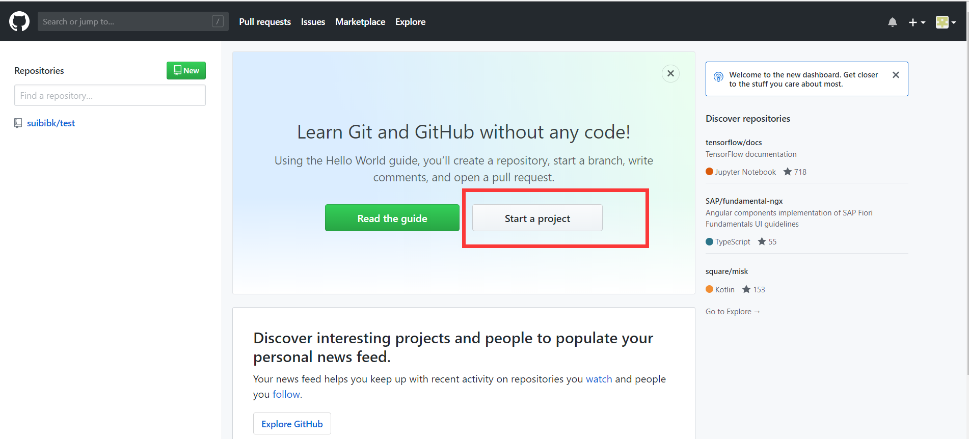Viewport: 969px width, 439px height.
Task: Follow the Go to Explore link
Action: pyautogui.click(x=733, y=312)
